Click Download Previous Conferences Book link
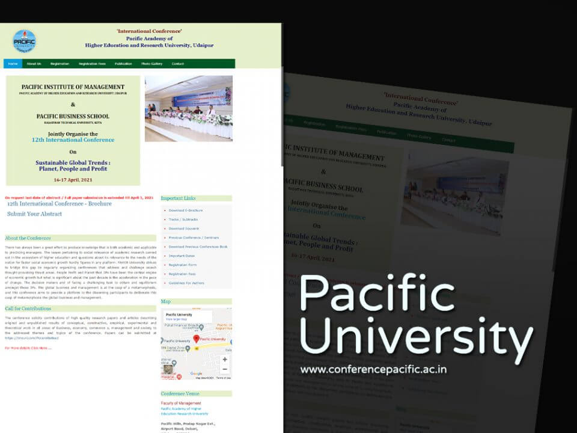The image size is (577, 433). pos(198,247)
